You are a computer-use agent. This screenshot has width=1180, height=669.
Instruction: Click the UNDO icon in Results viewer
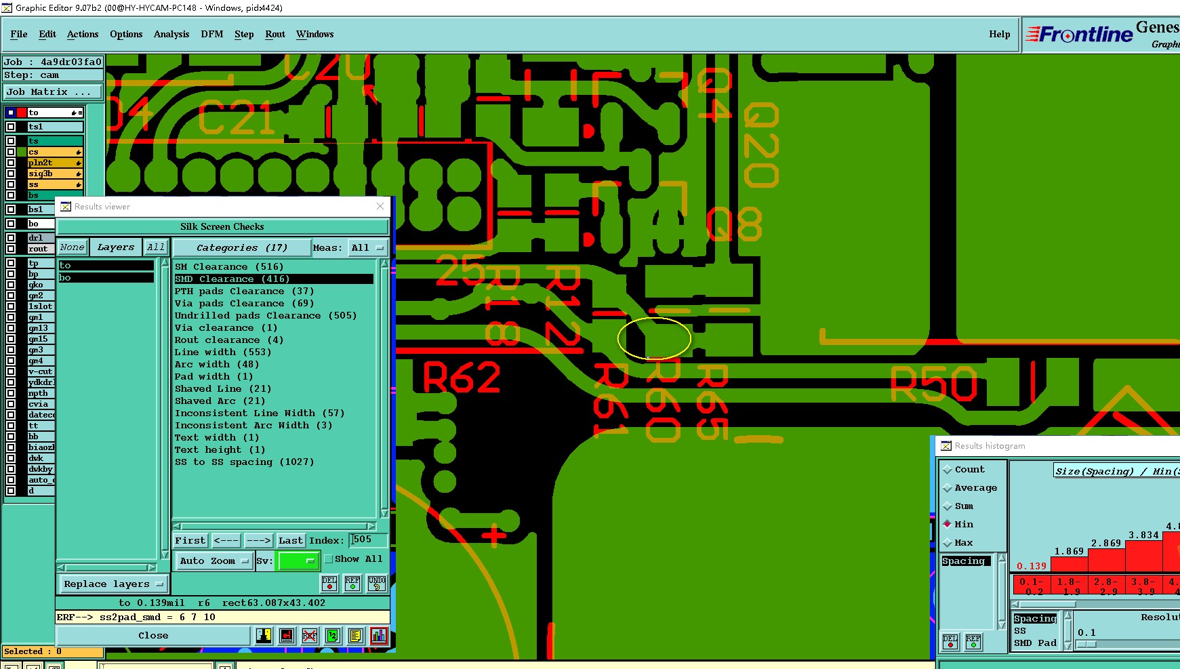(x=377, y=584)
